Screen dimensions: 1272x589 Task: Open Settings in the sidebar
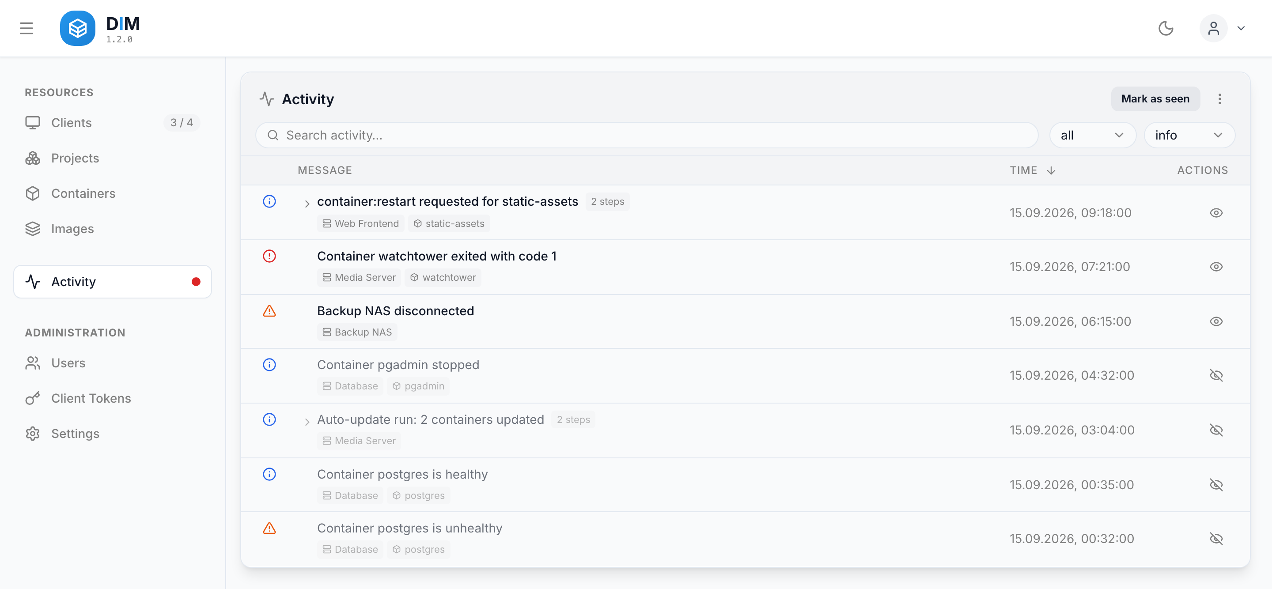[113, 434]
